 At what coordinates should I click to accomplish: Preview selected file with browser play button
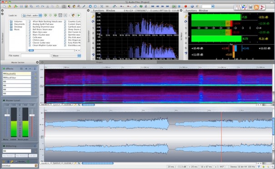click(79, 15)
